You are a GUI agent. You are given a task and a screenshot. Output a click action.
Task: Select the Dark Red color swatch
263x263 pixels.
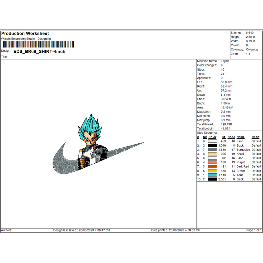pyautogui.click(x=212, y=167)
